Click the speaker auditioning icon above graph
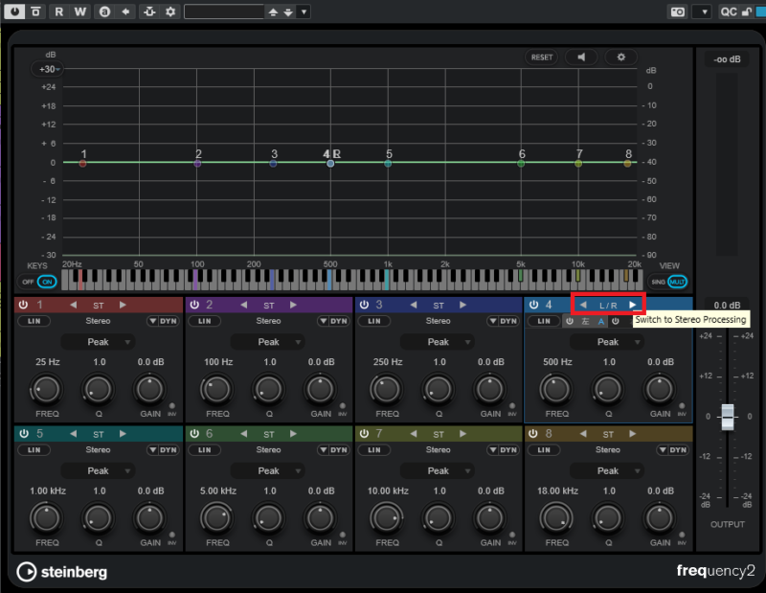The width and height of the screenshot is (766, 593). point(581,57)
